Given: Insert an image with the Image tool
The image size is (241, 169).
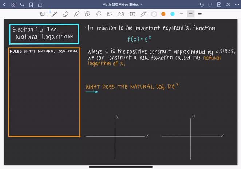Looking at the screenshot, I should point(110,14).
